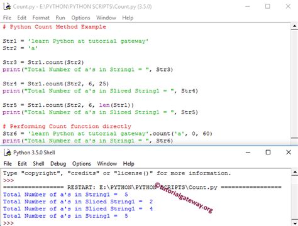298x226 pixels.
Task: Click shell scrollbar up arrow
Action: [x=294, y=172]
